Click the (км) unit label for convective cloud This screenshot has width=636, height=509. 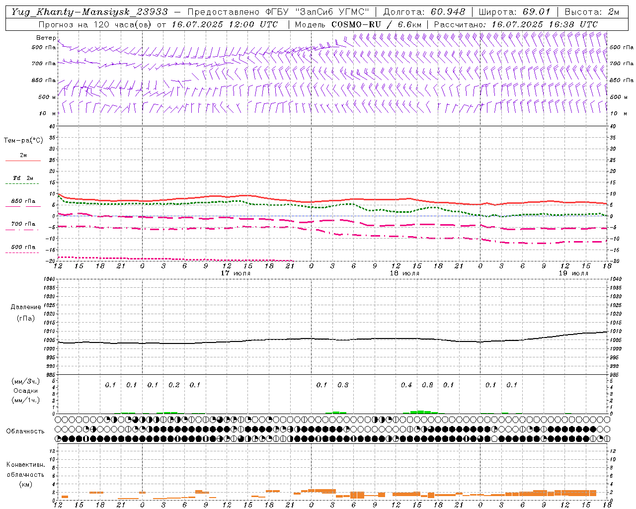tap(25, 484)
